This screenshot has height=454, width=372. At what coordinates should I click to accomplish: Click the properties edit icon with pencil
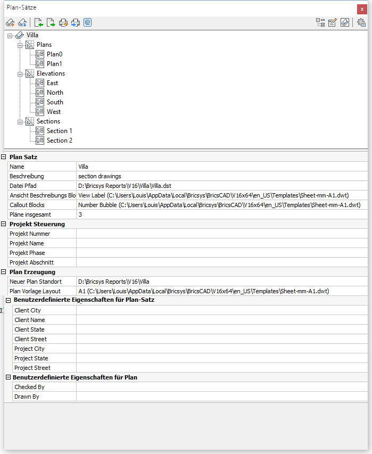tap(333, 22)
